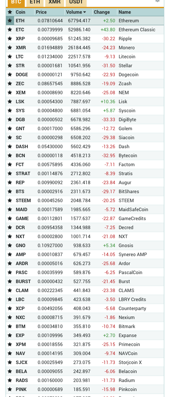
Task: Mark DOGE as favorite via star
Action: point(10,75)
